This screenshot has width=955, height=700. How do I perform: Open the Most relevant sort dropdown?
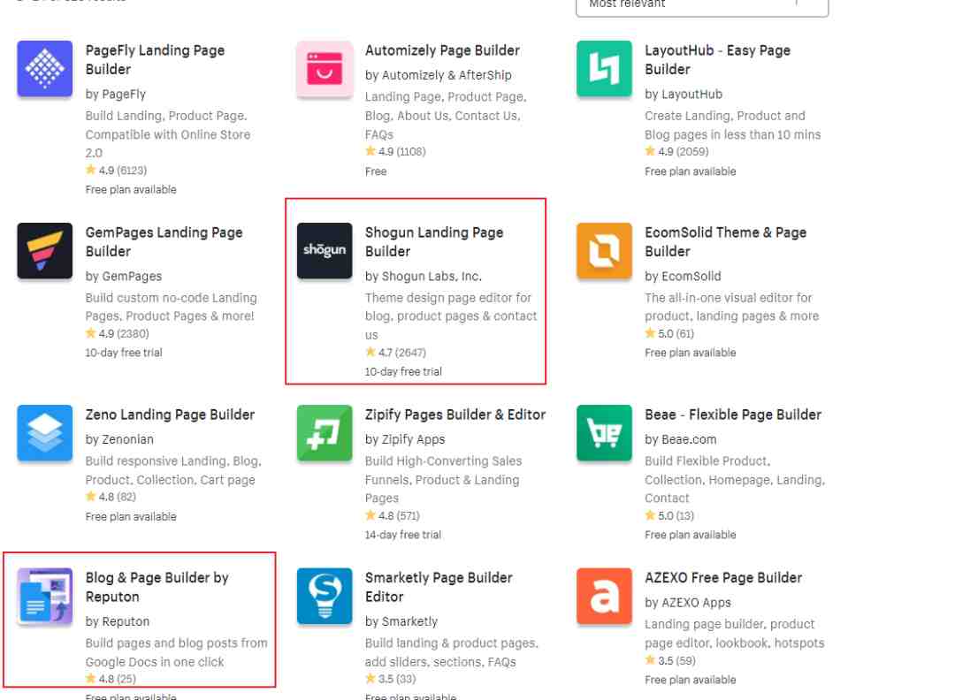point(702,6)
